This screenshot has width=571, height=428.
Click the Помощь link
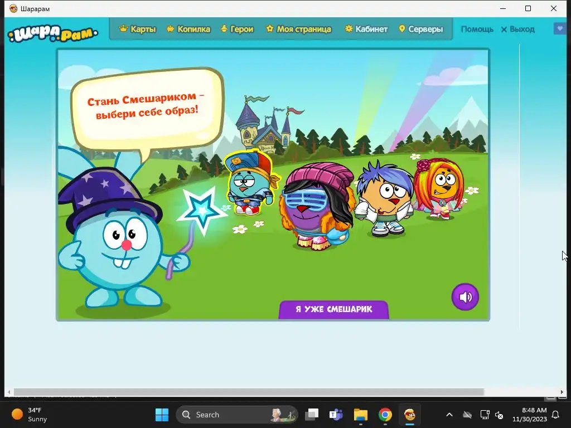[477, 29]
